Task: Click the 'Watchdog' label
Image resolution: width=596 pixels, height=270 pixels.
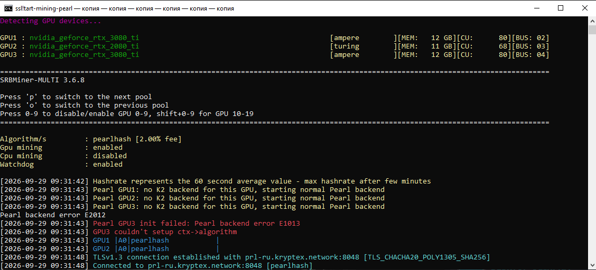Action: tap(17, 164)
